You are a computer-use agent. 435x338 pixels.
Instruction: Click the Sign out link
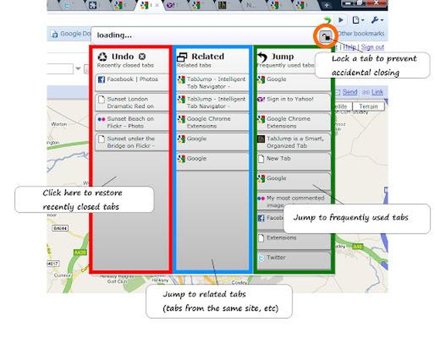(372, 47)
